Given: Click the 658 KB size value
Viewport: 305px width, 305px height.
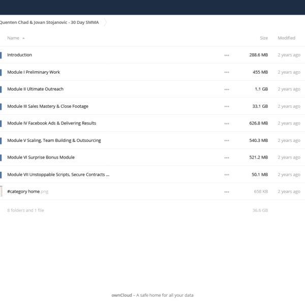Looking at the screenshot, I should pyautogui.click(x=261, y=192).
